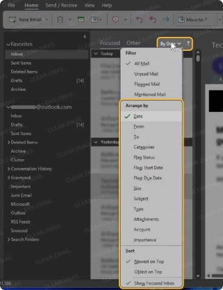Open Archive folder in Favorites
This screenshot has height=290, width=223.
coord(18,90)
